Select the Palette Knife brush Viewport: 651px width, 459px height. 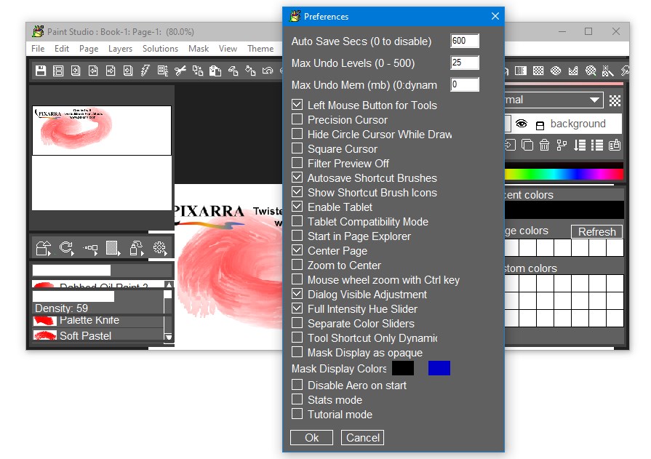[x=98, y=321]
